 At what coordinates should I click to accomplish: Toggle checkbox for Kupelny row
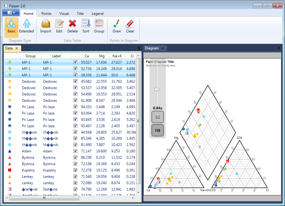point(75,170)
